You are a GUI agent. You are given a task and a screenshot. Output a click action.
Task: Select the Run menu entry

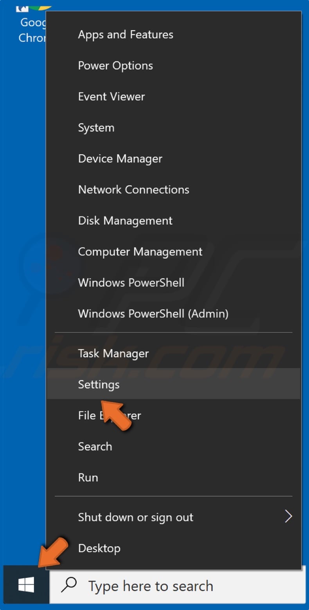88,477
